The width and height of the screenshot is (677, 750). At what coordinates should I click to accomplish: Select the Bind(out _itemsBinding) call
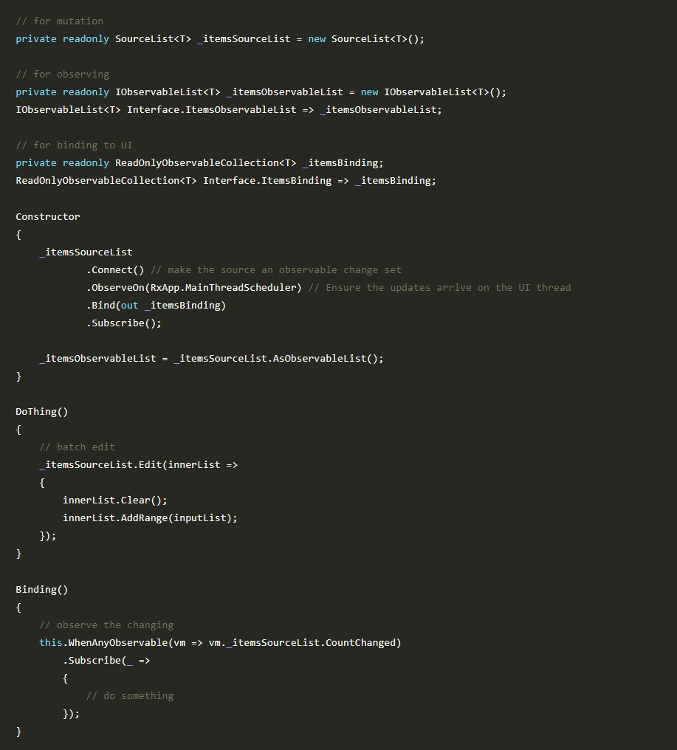pos(155,305)
